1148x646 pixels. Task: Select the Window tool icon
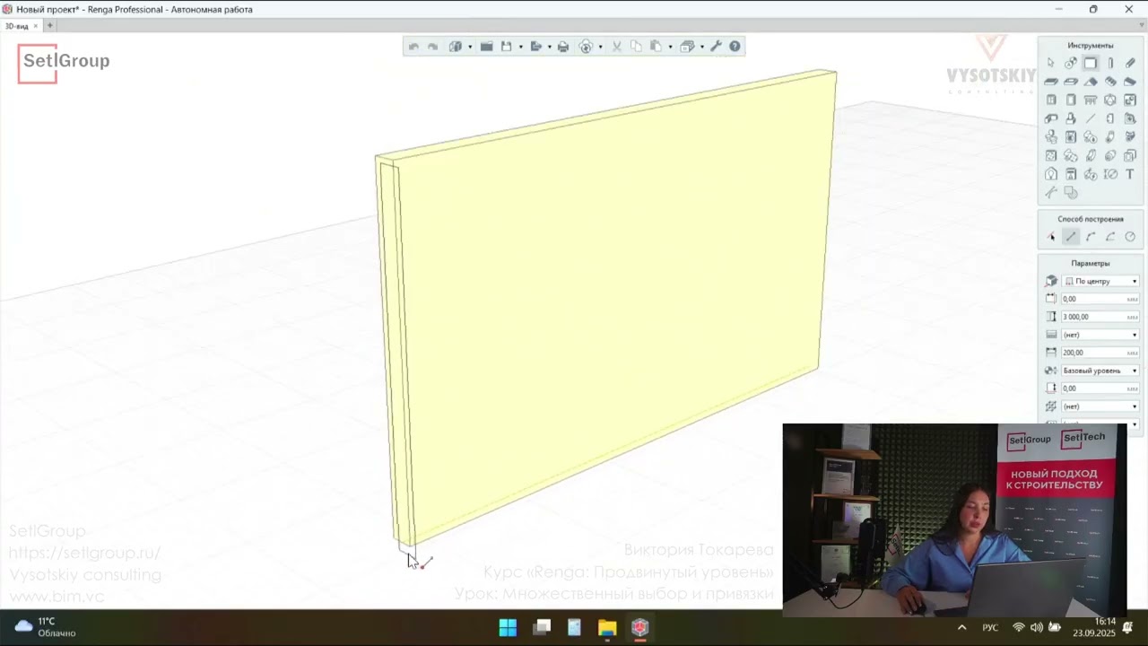click(1051, 100)
